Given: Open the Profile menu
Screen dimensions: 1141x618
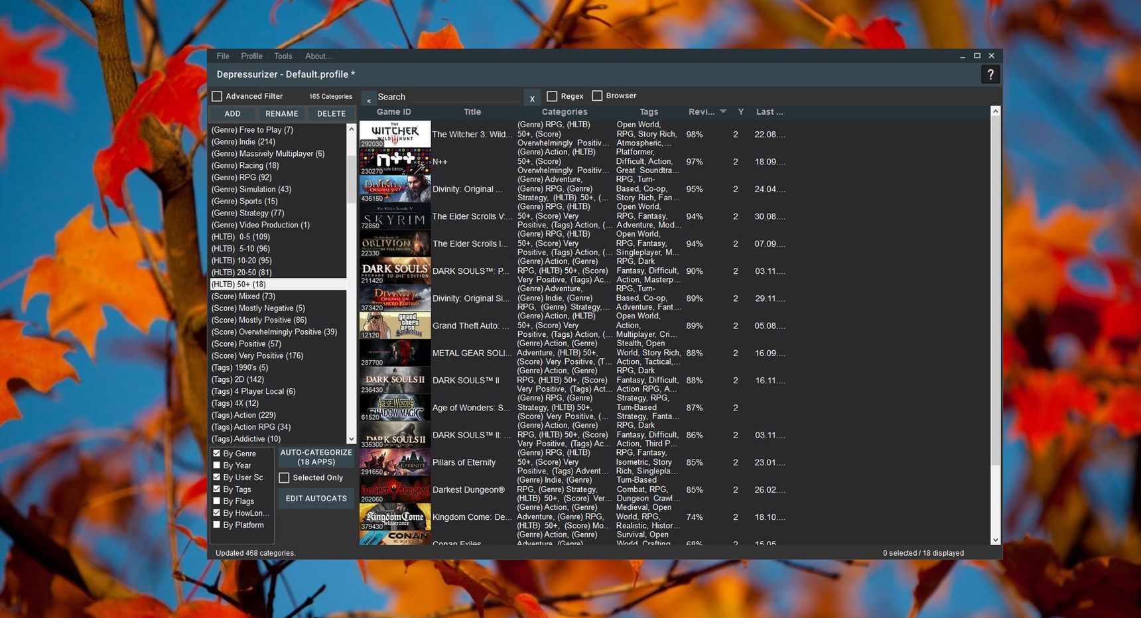Looking at the screenshot, I should tap(251, 56).
